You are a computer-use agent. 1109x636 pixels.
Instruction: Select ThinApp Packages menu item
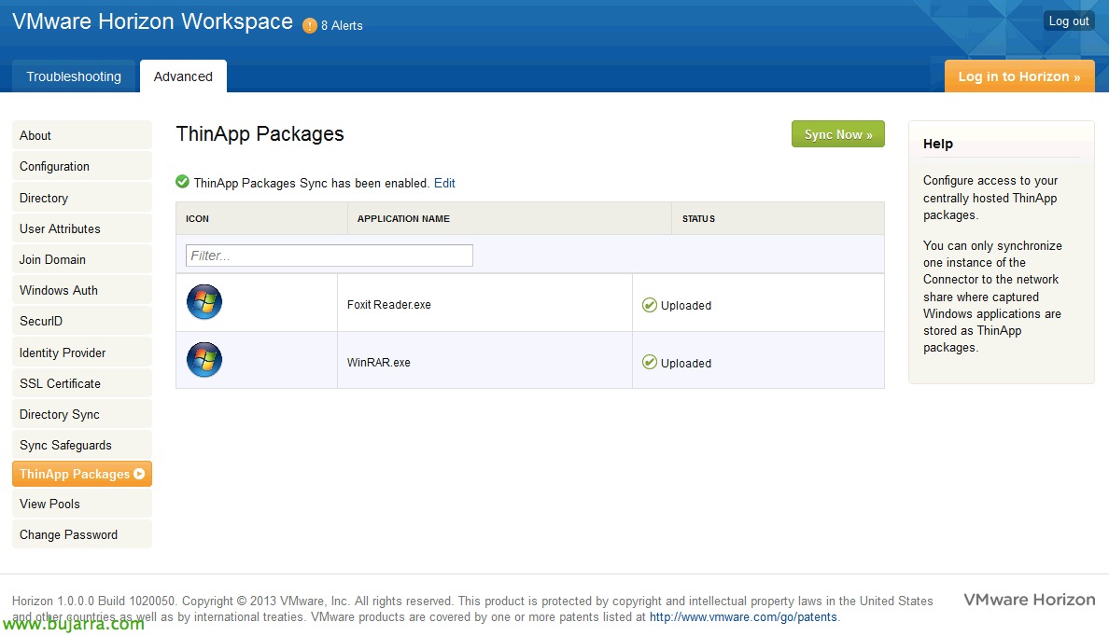tap(82, 474)
